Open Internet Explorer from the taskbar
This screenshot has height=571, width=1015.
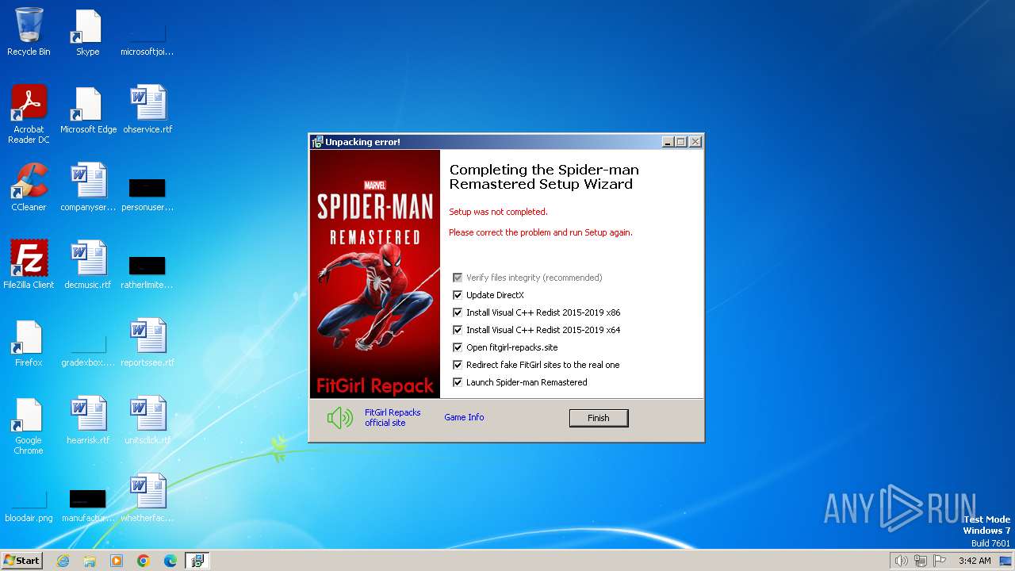63,561
